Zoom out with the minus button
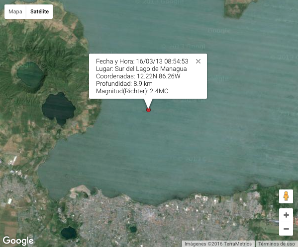Viewport: 298px width, 247px height. pos(286,229)
